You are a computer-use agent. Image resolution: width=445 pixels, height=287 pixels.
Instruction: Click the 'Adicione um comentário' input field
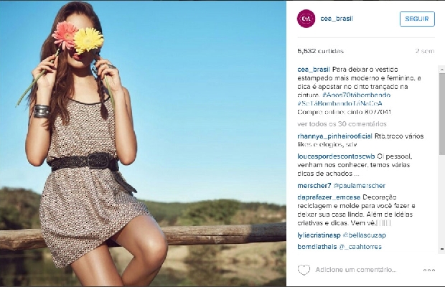356,270
